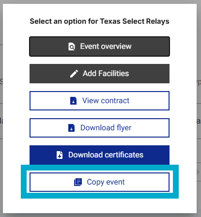Image resolution: width=201 pixels, height=217 pixels.
Task: Click the Download certificates button
Action: click(99, 155)
